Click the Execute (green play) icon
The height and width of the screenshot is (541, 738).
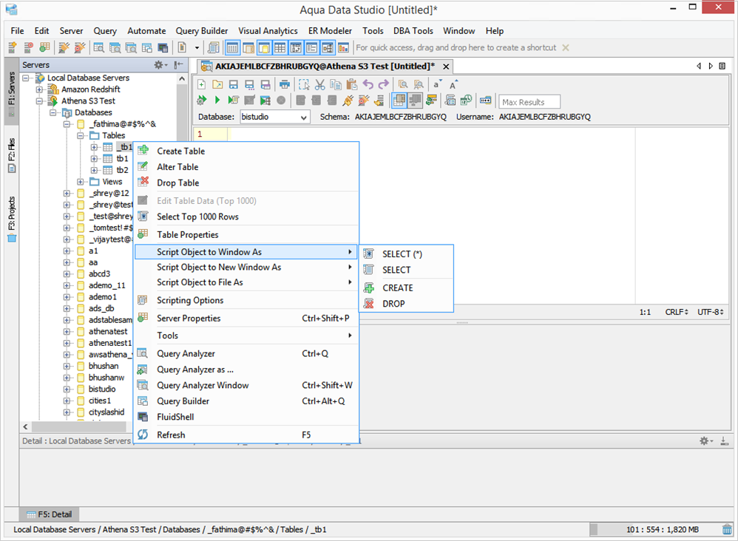(x=217, y=101)
